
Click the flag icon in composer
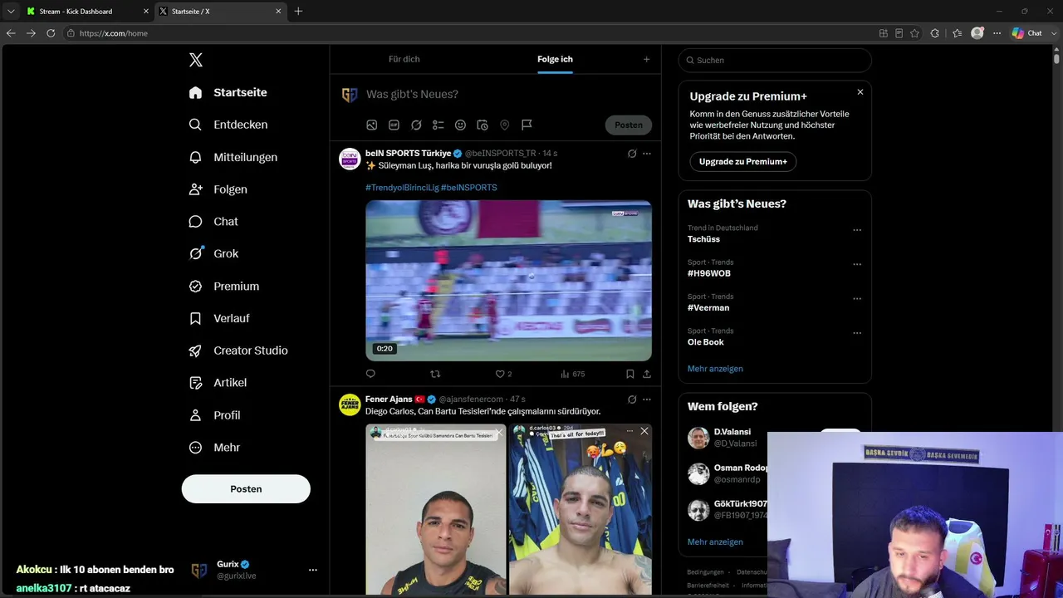point(527,125)
